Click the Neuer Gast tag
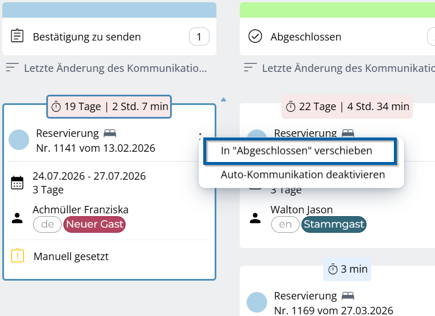The width and height of the screenshot is (435, 316). pyautogui.click(x=94, y=224)
